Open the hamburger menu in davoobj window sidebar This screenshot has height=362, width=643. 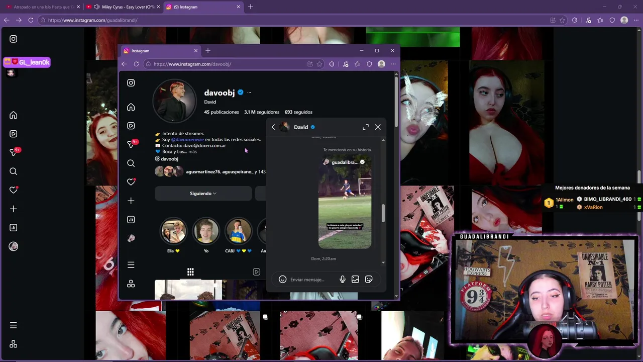pyautogui.click(x=131, y=265)
